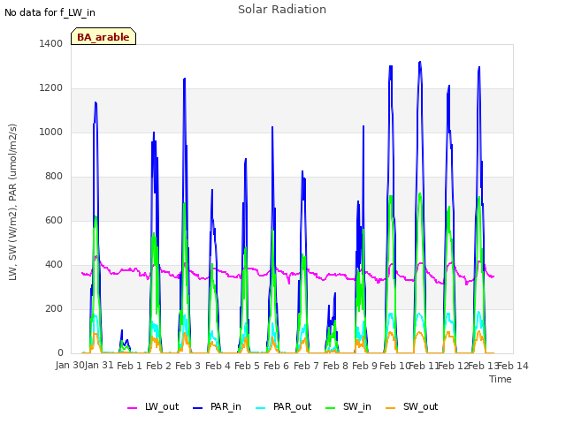The width and height of the screenshot is (566, 424).
Task: Click the Jan 30 x-axis tick label
Action: point(70,366)
